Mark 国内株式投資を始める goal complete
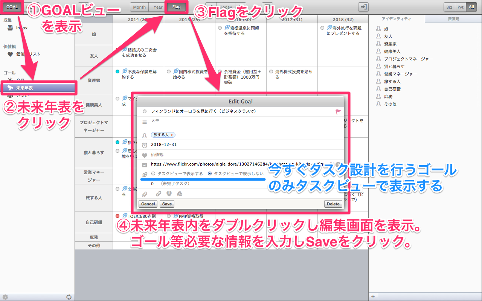Screen dimensions: 482x301 click(x=169, y=71)
